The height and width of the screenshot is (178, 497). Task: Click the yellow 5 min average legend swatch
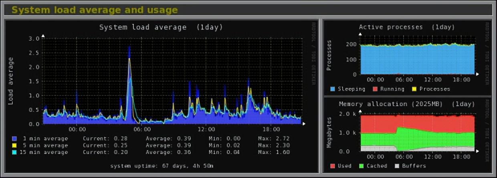point(15,146)
